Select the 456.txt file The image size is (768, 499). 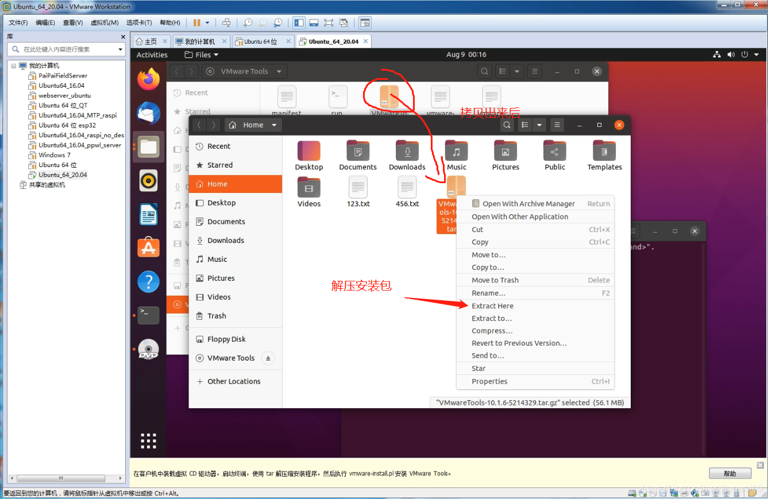(x=407, y=192)
